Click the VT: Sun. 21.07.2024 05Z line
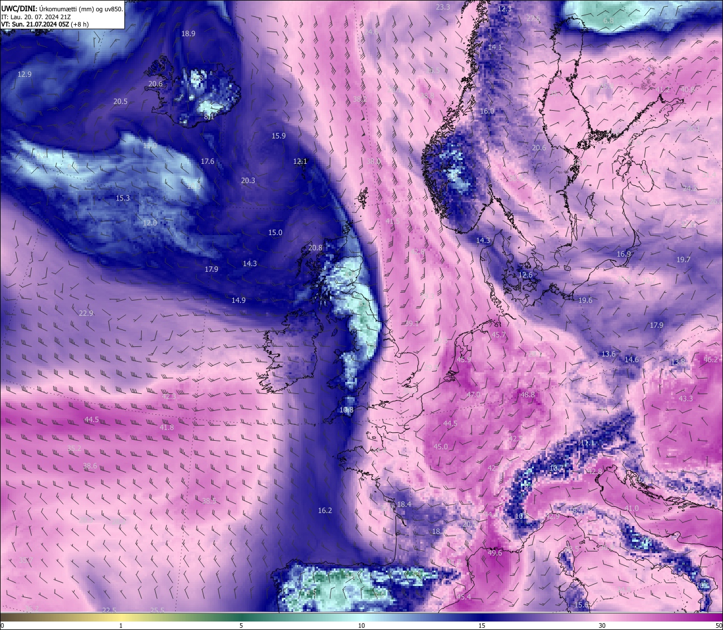Viewport: 723px width, 630px height. [45, 24]
